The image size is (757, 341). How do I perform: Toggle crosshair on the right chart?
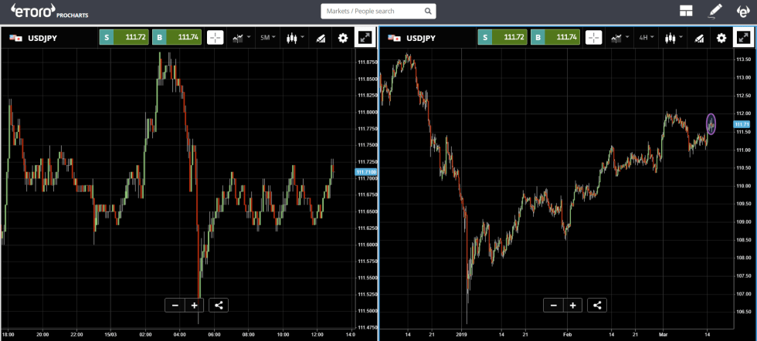pyautogui.click(x=593, y=38)
